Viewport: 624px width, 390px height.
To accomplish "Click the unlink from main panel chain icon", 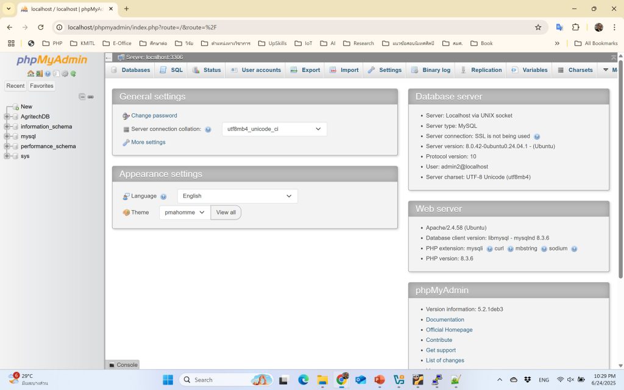I will pyautogui.click(x=91, y=97).
